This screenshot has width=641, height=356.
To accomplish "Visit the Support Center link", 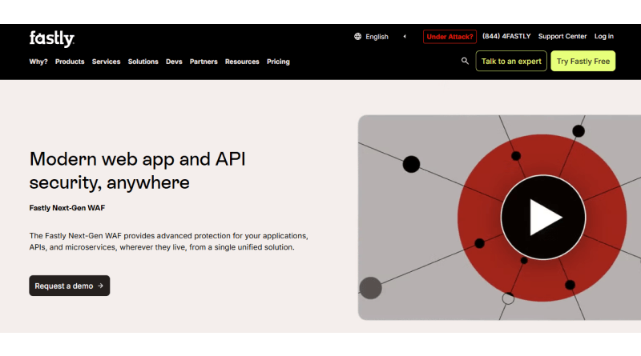I will [562, 36].
